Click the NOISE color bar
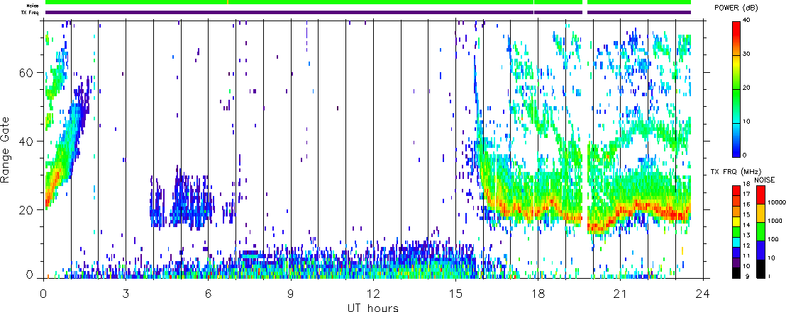The image size is (786, 312). tap(760, 231)
